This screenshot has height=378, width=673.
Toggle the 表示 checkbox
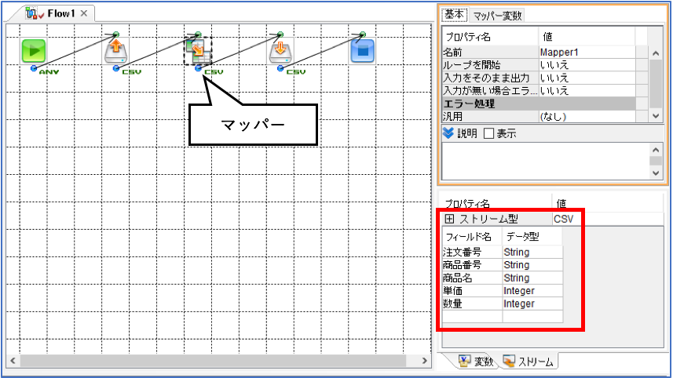[488, 134]
